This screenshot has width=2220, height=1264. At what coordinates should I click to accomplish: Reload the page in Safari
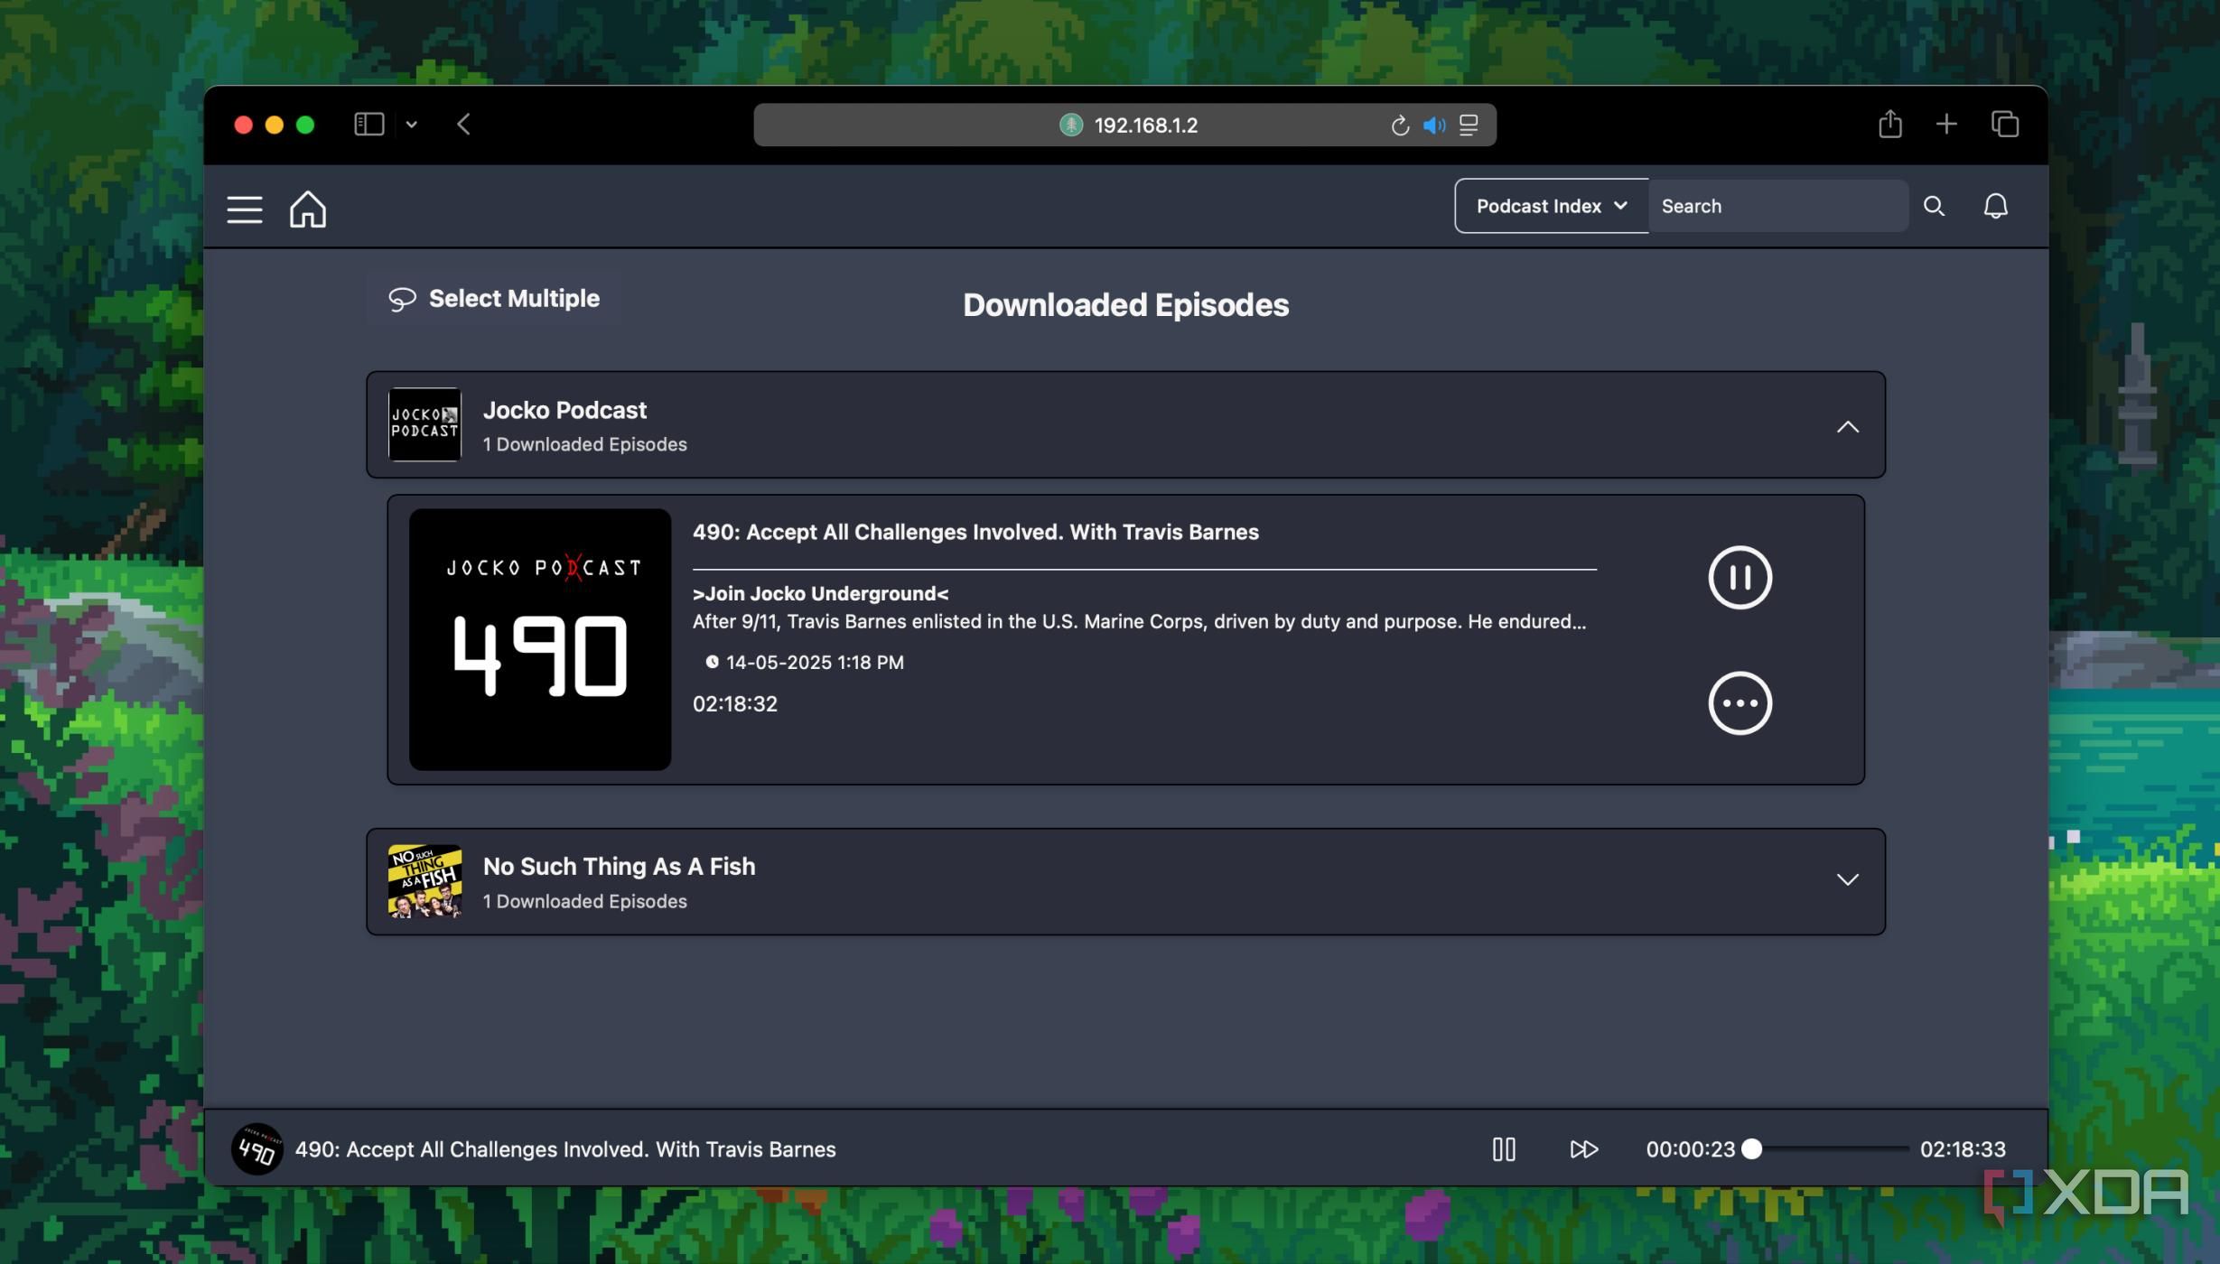click(1399, 125)
